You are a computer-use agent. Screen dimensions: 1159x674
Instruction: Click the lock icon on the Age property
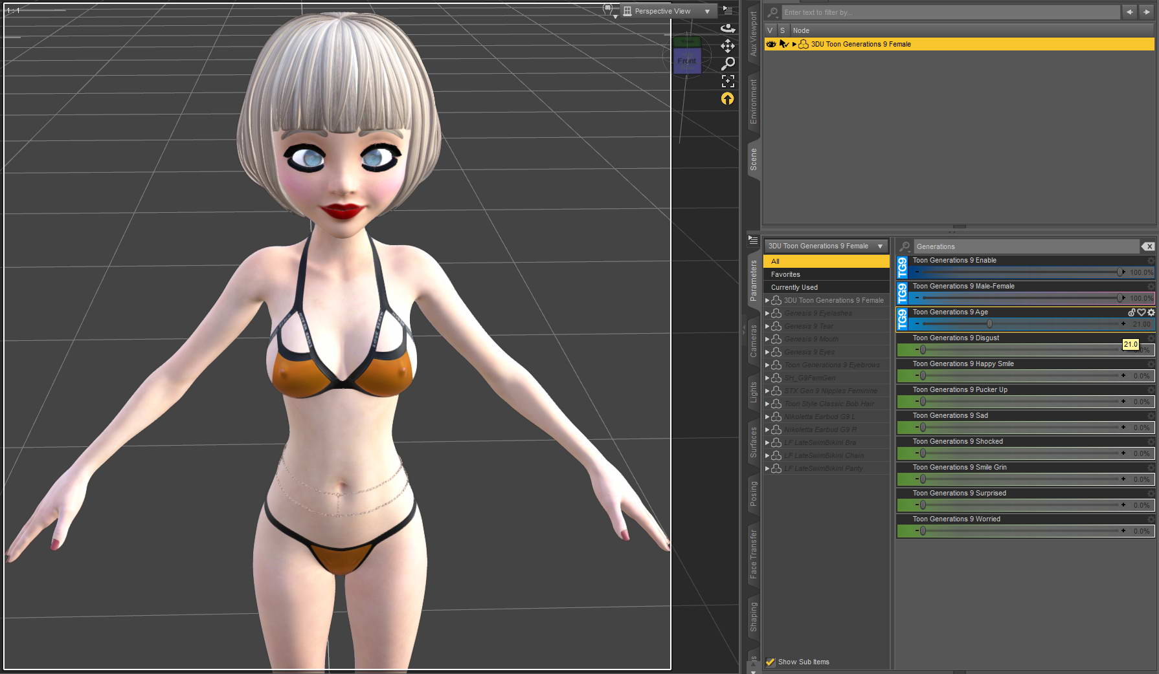tap(1132, 312)
